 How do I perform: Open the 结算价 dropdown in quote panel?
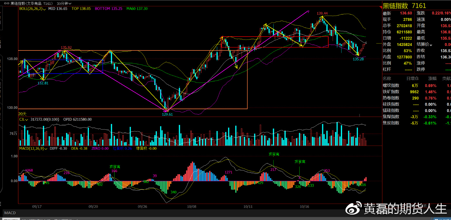[x=425, y=44]
